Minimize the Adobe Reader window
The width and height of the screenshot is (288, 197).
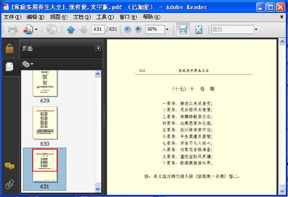tap(261, 7)
